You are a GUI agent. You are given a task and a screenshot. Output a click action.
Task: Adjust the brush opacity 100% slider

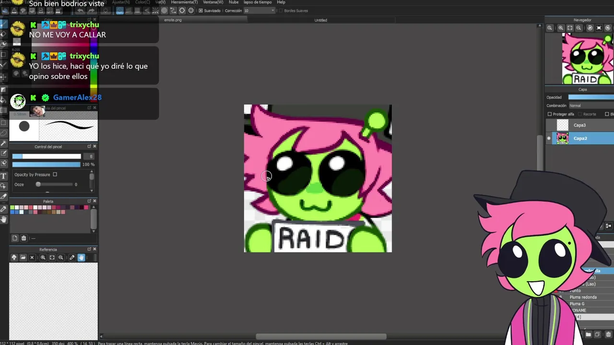click(47, 164)
